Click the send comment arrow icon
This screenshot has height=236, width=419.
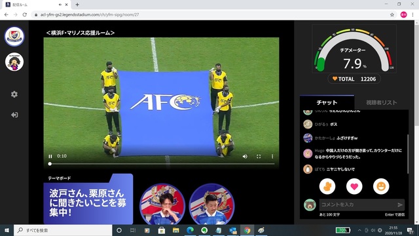(400, 205)
